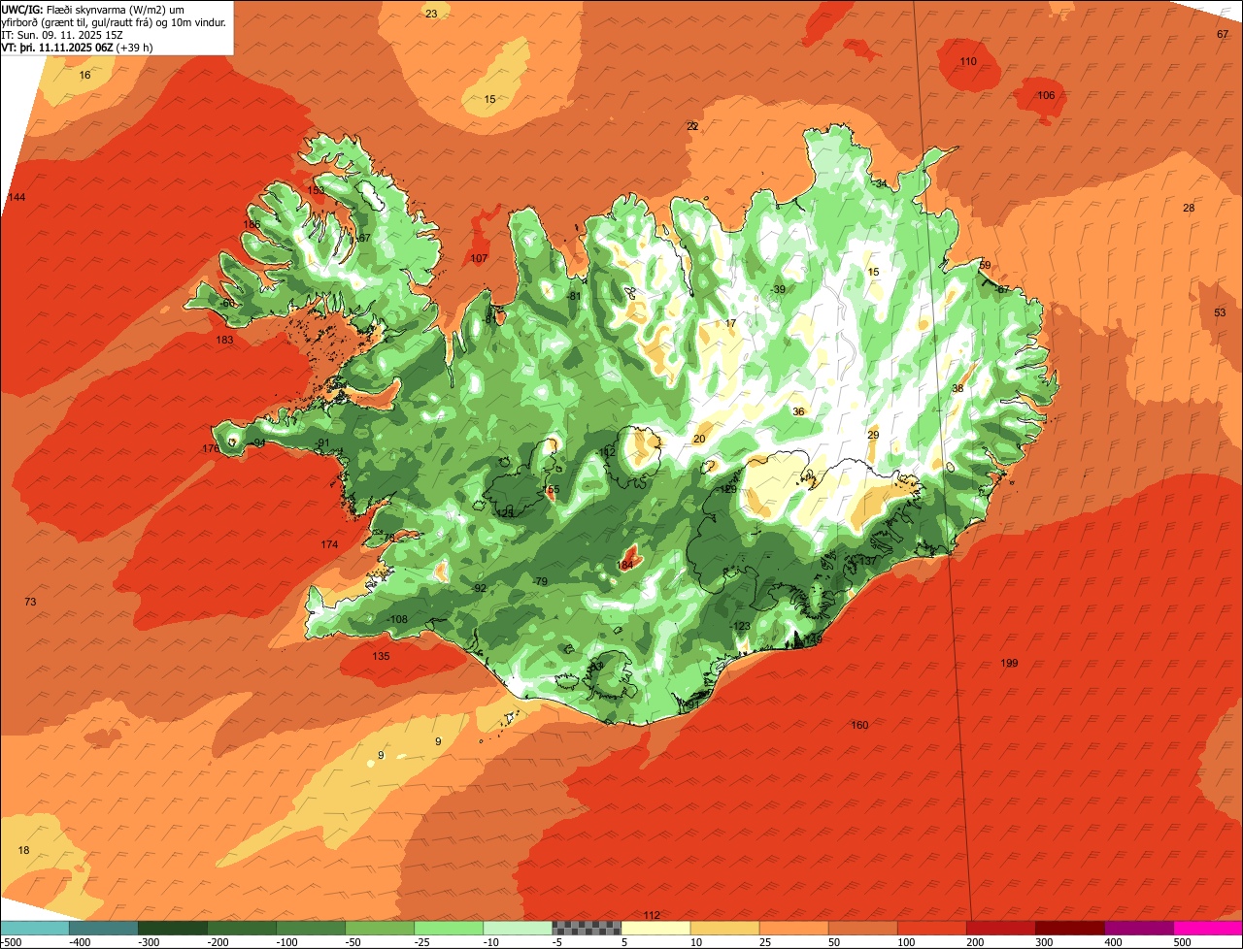This screenshot has width=1243, height=949.
Task: Click the flux value 184 on the red inland patch
Action: pos(625,565)
